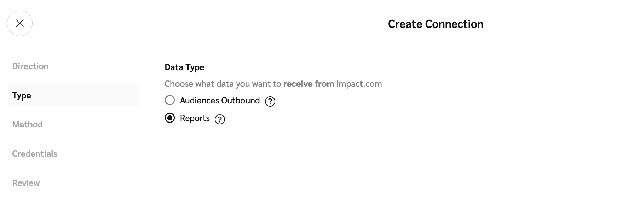Select the Audiences Outbound radio button

tap(170, 100)
